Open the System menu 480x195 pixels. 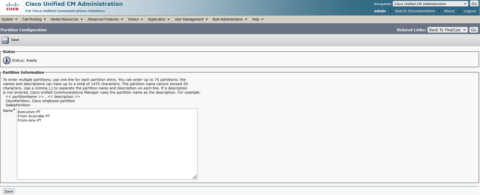10,19
